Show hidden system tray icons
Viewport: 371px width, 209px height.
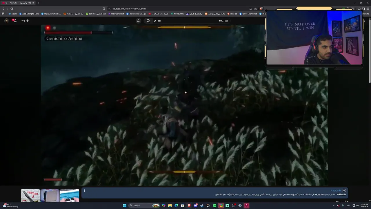click(x=333, y=206)
